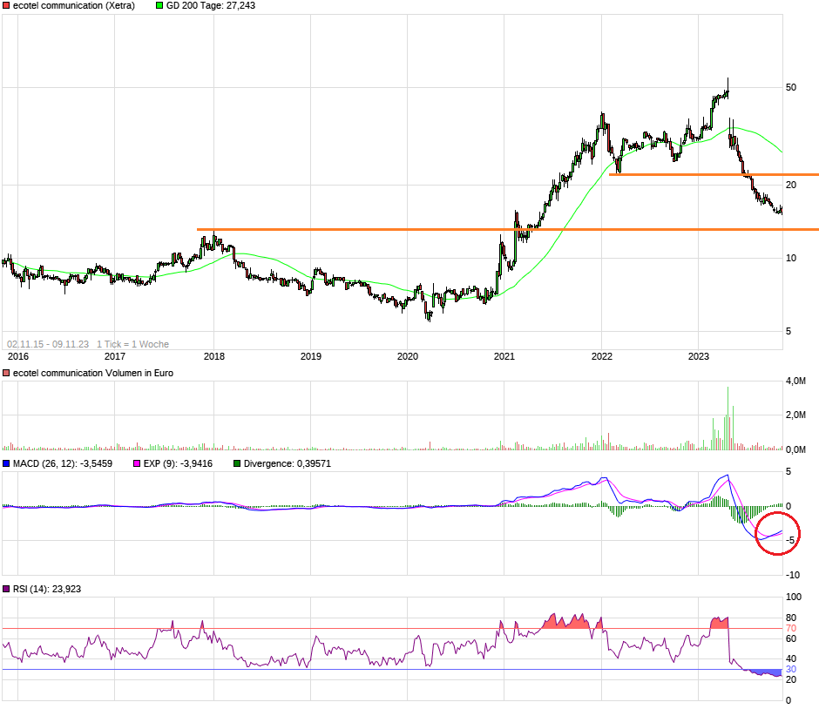Toggle the RSI (14) indicator via its legend text

44,589
